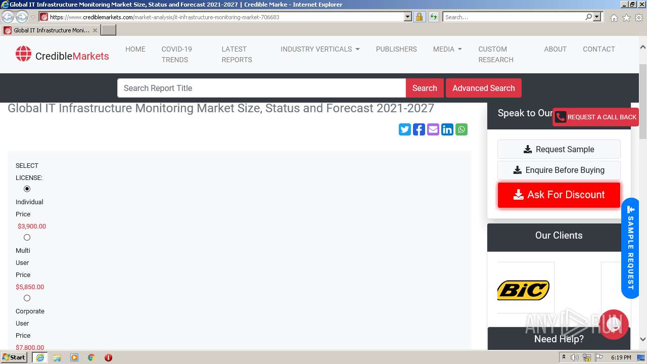Image resolution: width=647 pixels, height=364 pixels.
Task: Expand Media dropdown menu
Action: tap(447, 49)
